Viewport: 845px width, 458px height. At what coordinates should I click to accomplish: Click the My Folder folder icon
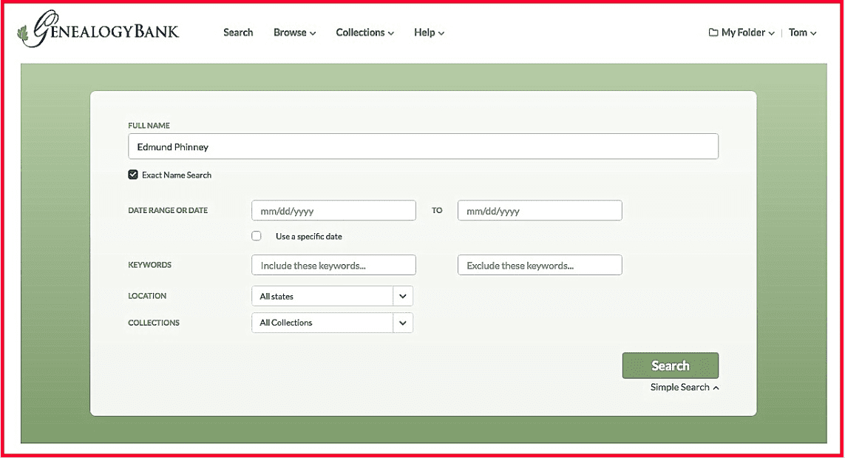(x=713, y=33)
